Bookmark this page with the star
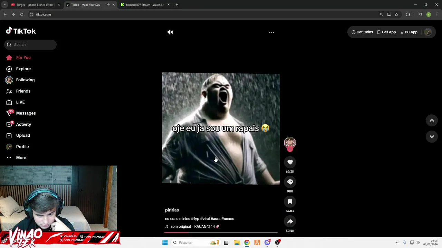Screen dimensions: 442x248 [x=396, y=14]
